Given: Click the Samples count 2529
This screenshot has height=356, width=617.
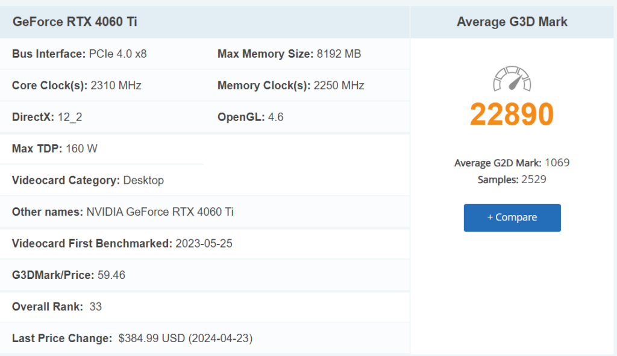Looking at the screenshot, I should [x=534, y=180].
